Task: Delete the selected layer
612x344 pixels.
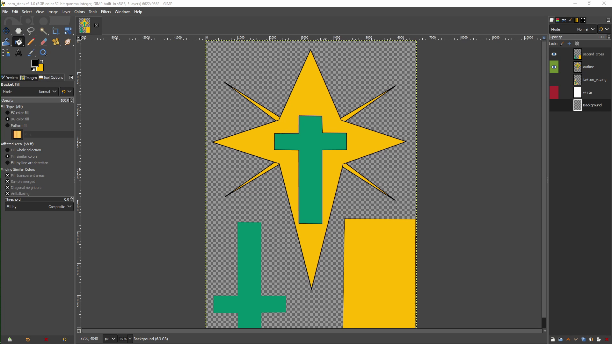Action: 607,340
